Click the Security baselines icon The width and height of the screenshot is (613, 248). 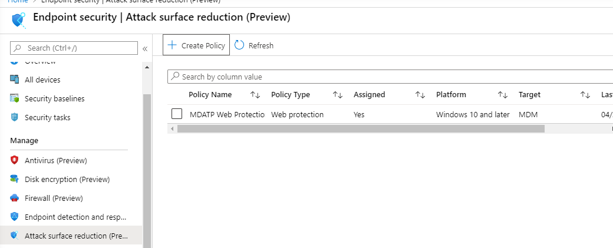(15, 98)
